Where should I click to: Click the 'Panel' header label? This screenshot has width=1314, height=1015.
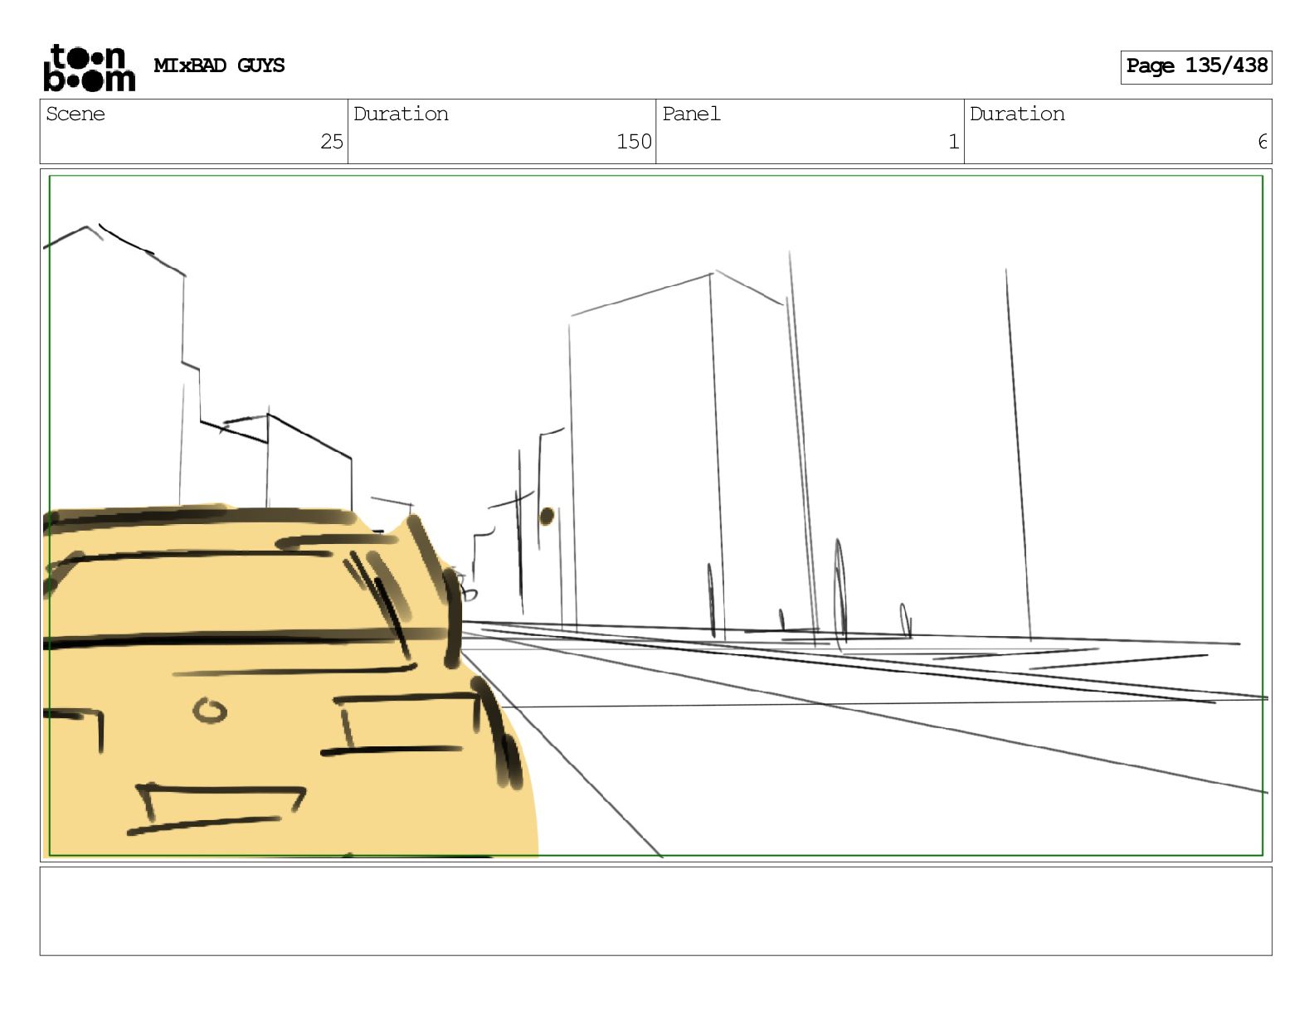click(691, 114)
